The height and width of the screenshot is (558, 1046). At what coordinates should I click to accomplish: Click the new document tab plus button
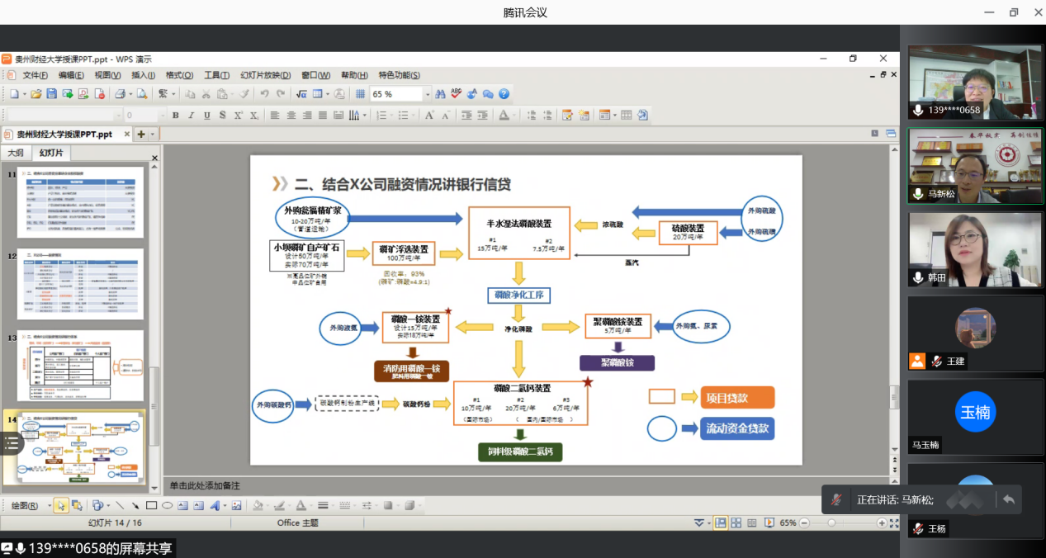tap(141, 134)
